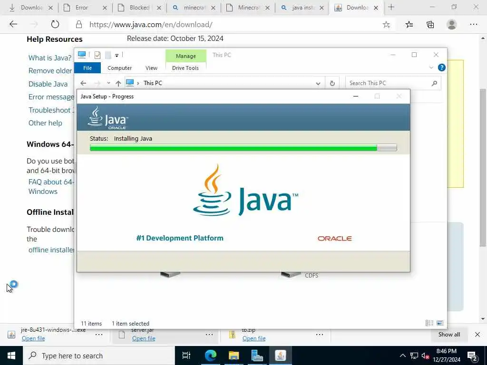Open Microsoft Edge from the taskbar
Screen dimensions: 487x365
(x=210, y=355)
